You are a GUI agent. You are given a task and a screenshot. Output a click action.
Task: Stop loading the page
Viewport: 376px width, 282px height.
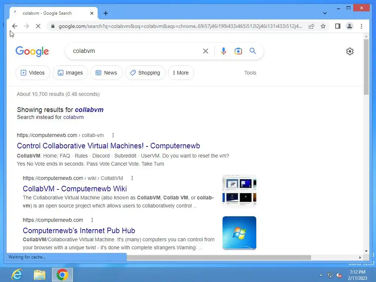tap(38, 26)
